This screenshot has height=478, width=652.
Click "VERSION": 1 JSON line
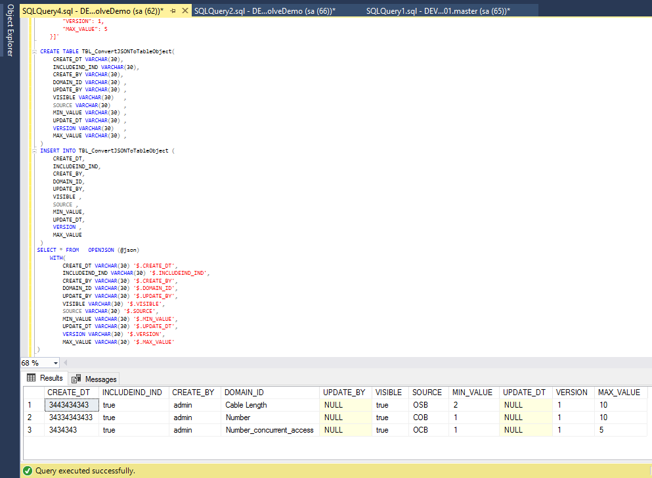pos(83,21)
